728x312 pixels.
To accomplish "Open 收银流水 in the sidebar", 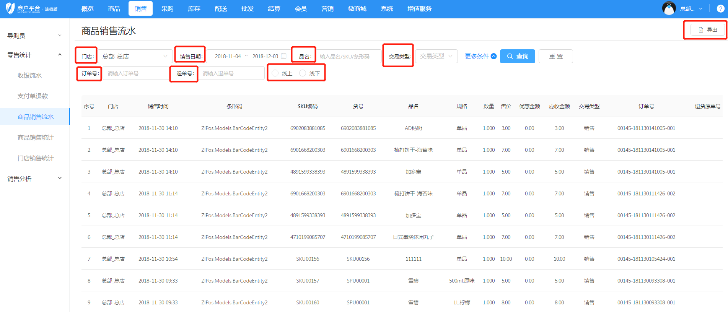I will pos(30,76).
